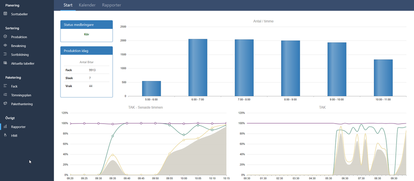Click the Tömningsplan list icon
The image size is (414, 181).
(5, 95)
